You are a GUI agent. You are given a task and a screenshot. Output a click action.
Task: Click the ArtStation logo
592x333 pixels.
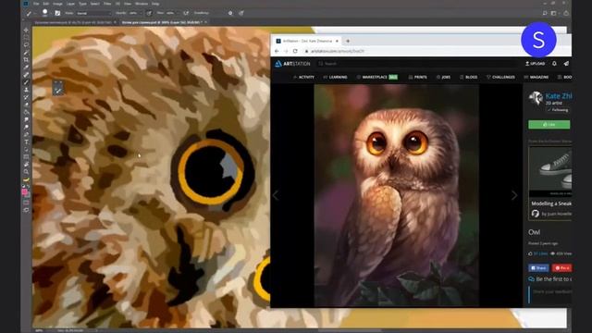292,64
